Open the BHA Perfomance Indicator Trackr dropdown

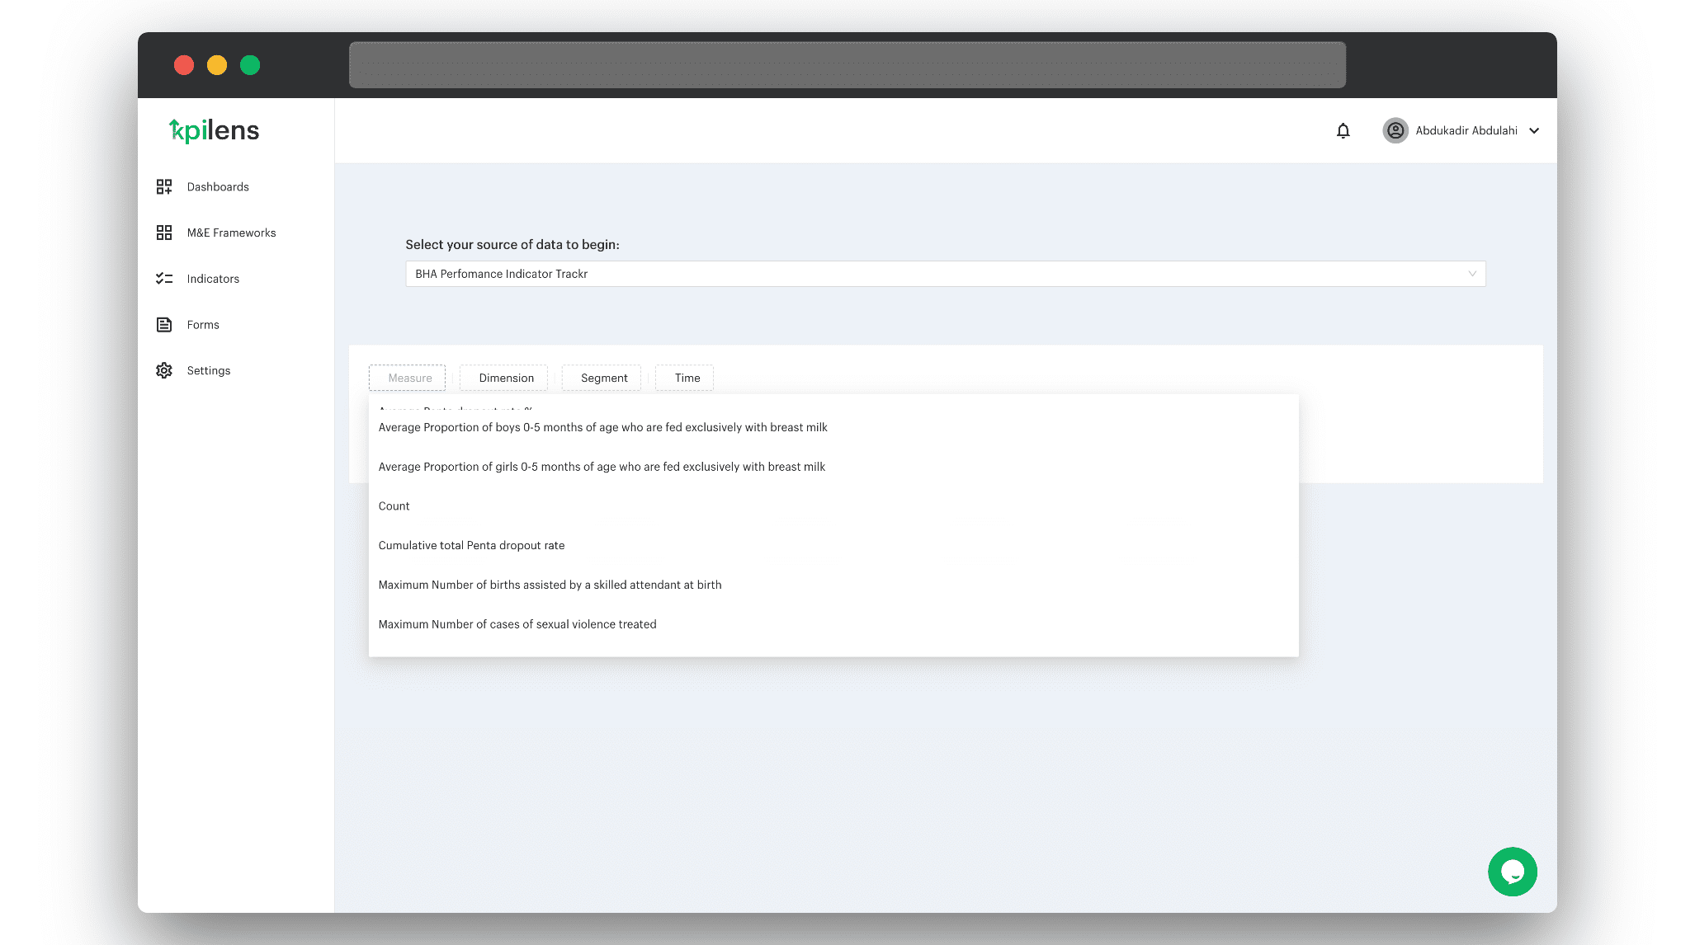click(x=945, y=274)
